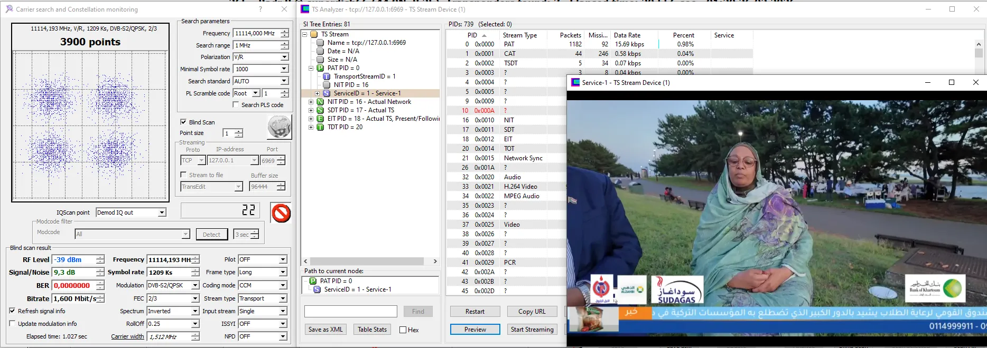
Task: Select the TDT PID = 20 tree icon
Action: click(x=320, y=127)
